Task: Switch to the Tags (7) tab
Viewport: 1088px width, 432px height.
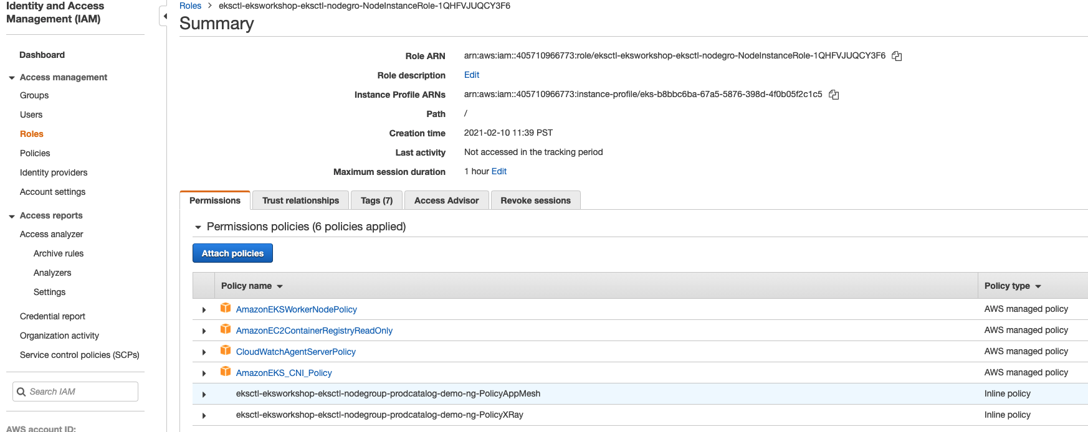Action: point(376,200)
